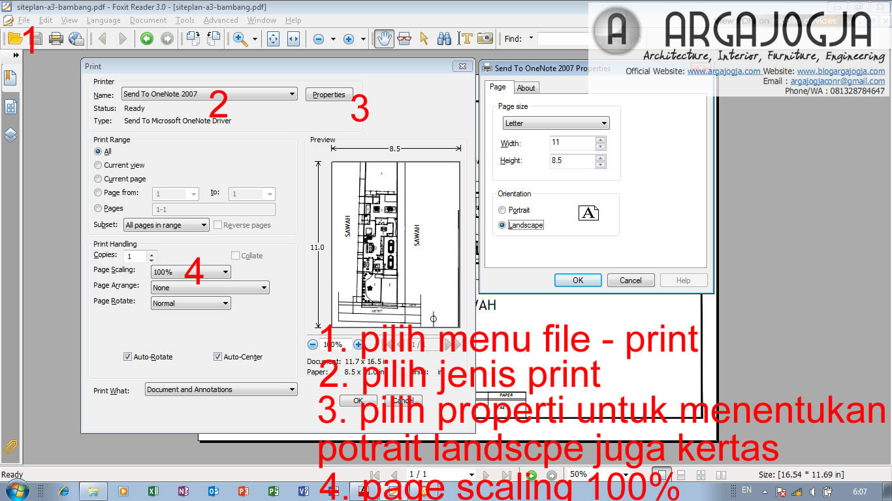Open Search with binoculars icon
Image resolution: width=892 pixels, height=501 pixels.
pos(445,39)
